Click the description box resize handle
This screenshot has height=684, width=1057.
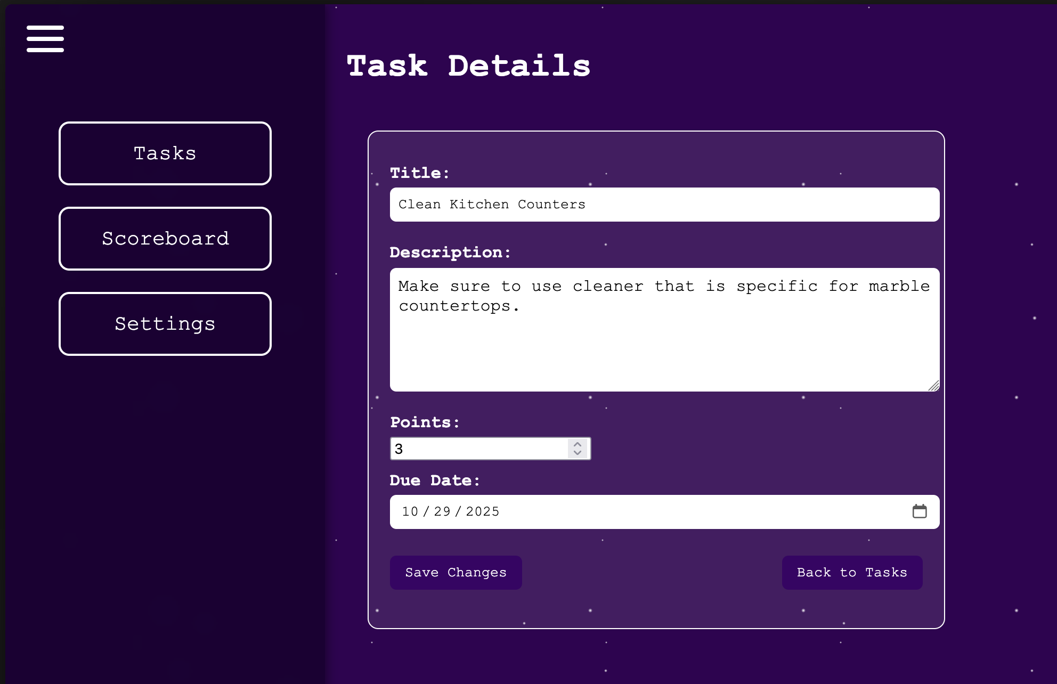click(934, 386)
